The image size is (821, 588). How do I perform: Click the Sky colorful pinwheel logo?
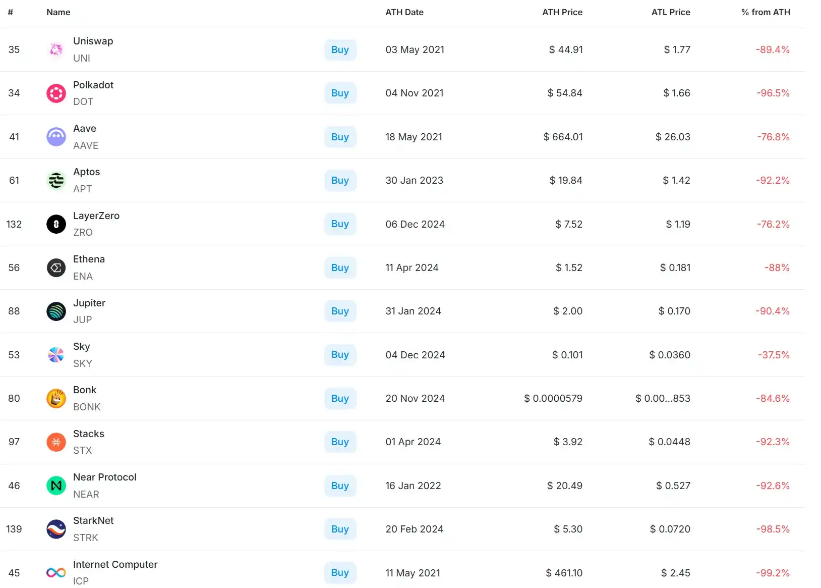coord(56,355)
